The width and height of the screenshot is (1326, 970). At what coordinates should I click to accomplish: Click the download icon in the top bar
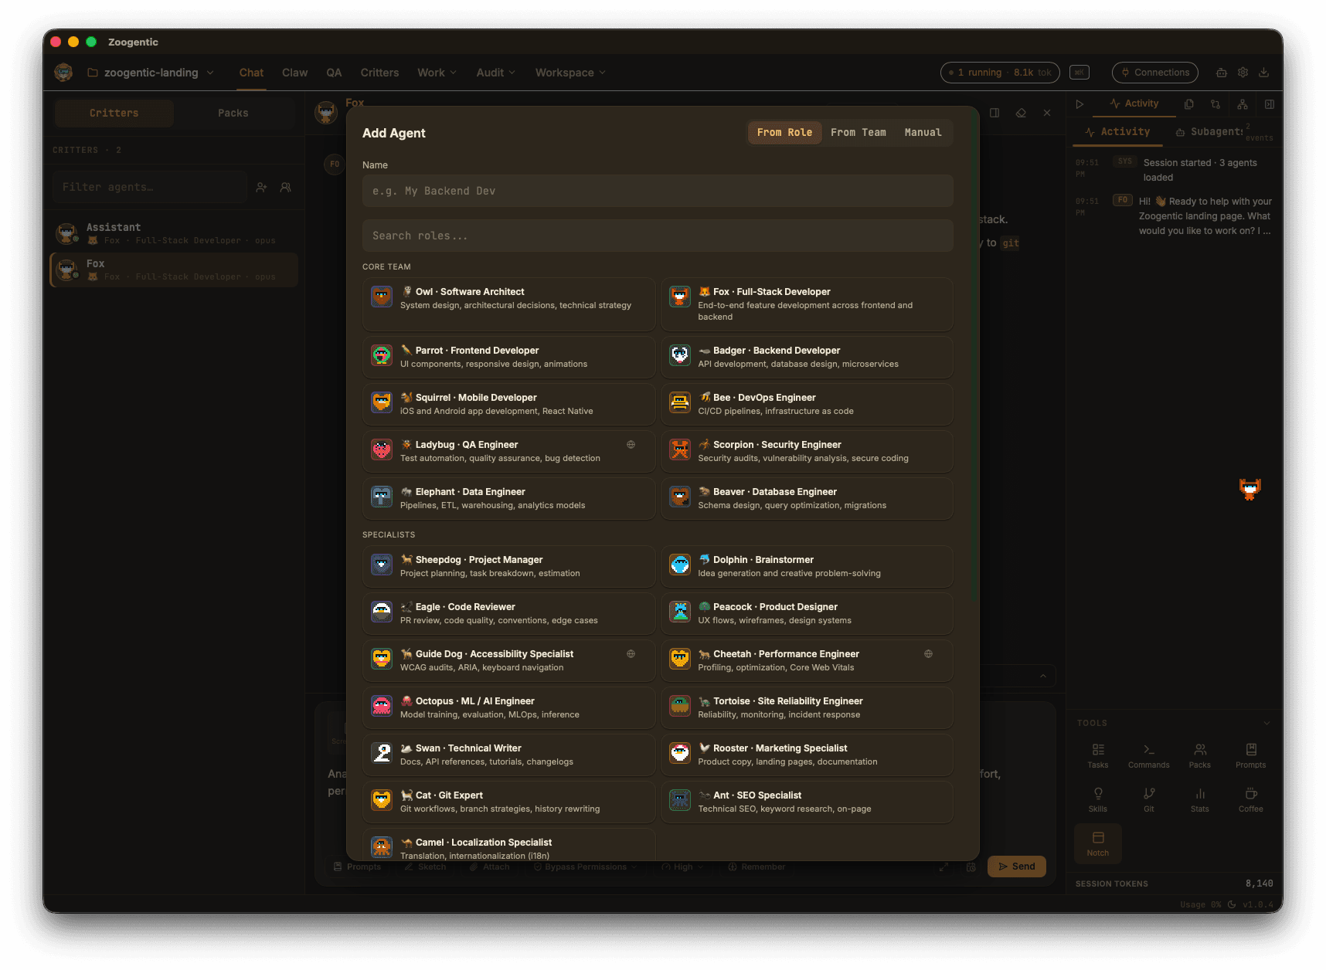[1263, 73]
